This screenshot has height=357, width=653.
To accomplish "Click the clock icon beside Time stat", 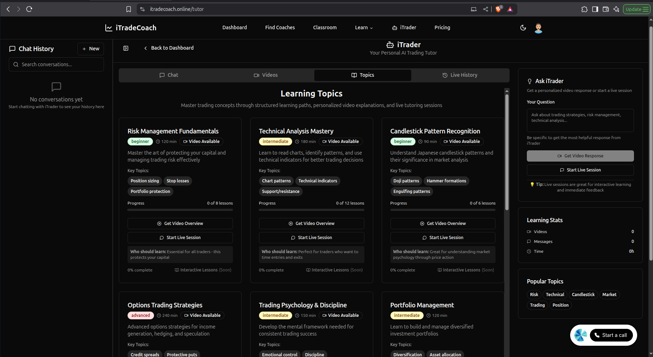I will click(x=529, y=251).
